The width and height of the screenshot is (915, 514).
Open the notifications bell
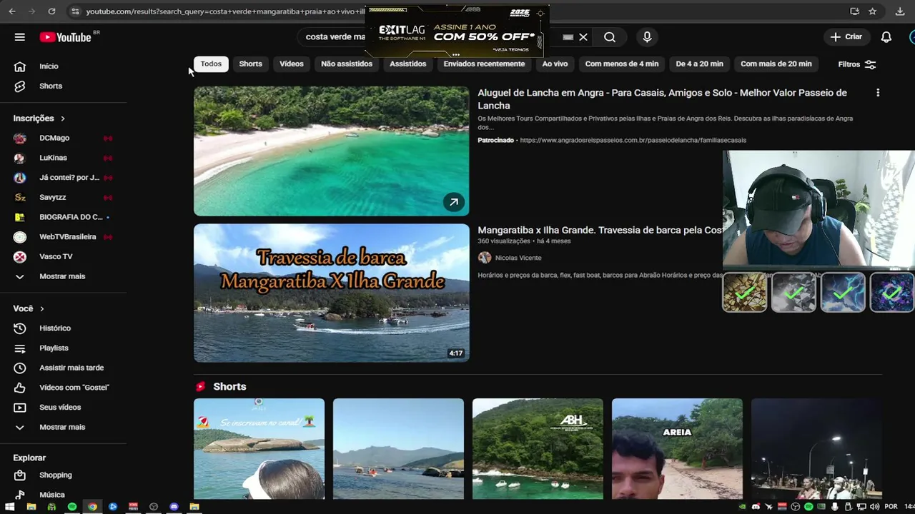[x=886, y=37]
